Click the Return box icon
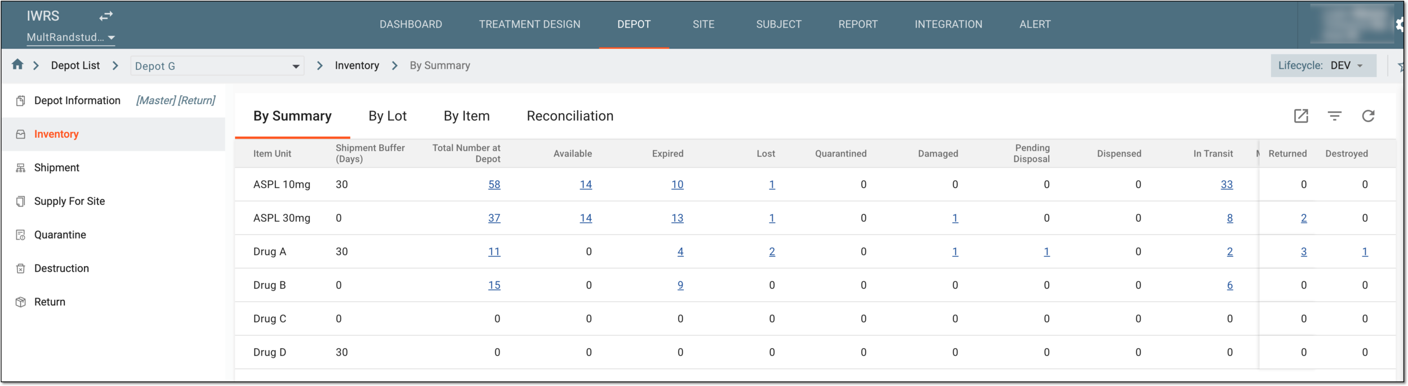 click(21, 302)
